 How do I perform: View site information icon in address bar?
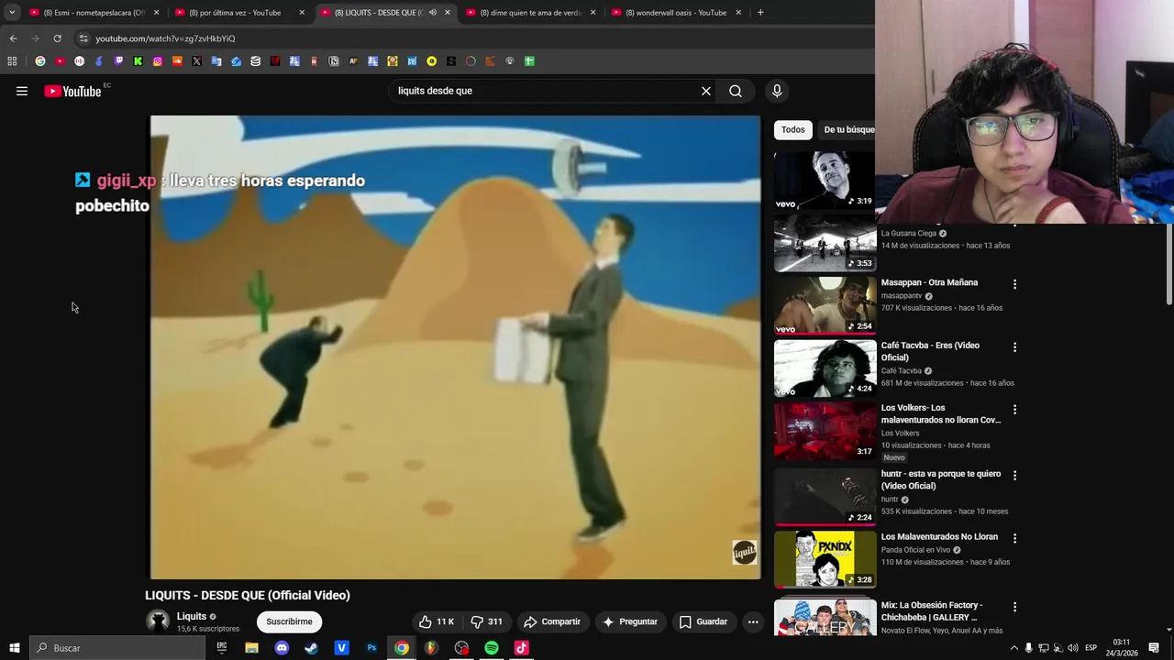[x=83, y=38]
